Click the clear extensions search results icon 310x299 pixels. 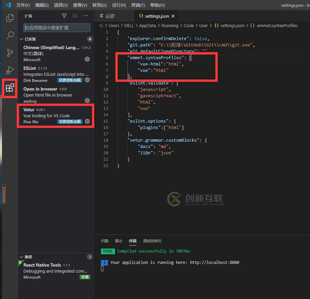[x=75, y=16]
